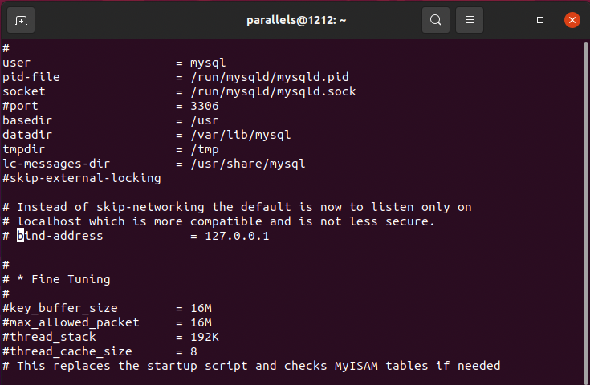The height and width of the screenshot is (385, 590).
Task: Click the 'pid-file' key
Action: pyautogui.click(x=31, y=77)
